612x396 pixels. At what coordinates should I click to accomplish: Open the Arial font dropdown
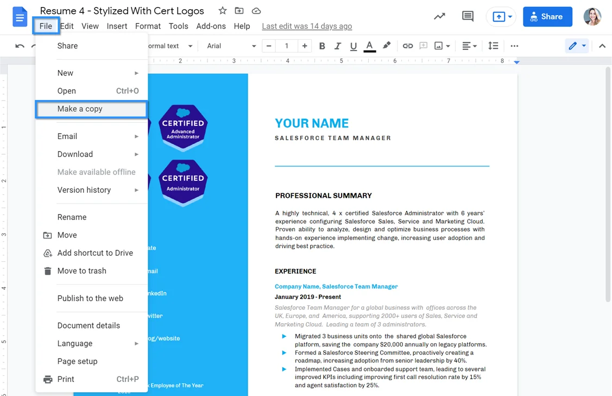pos(231,46)
